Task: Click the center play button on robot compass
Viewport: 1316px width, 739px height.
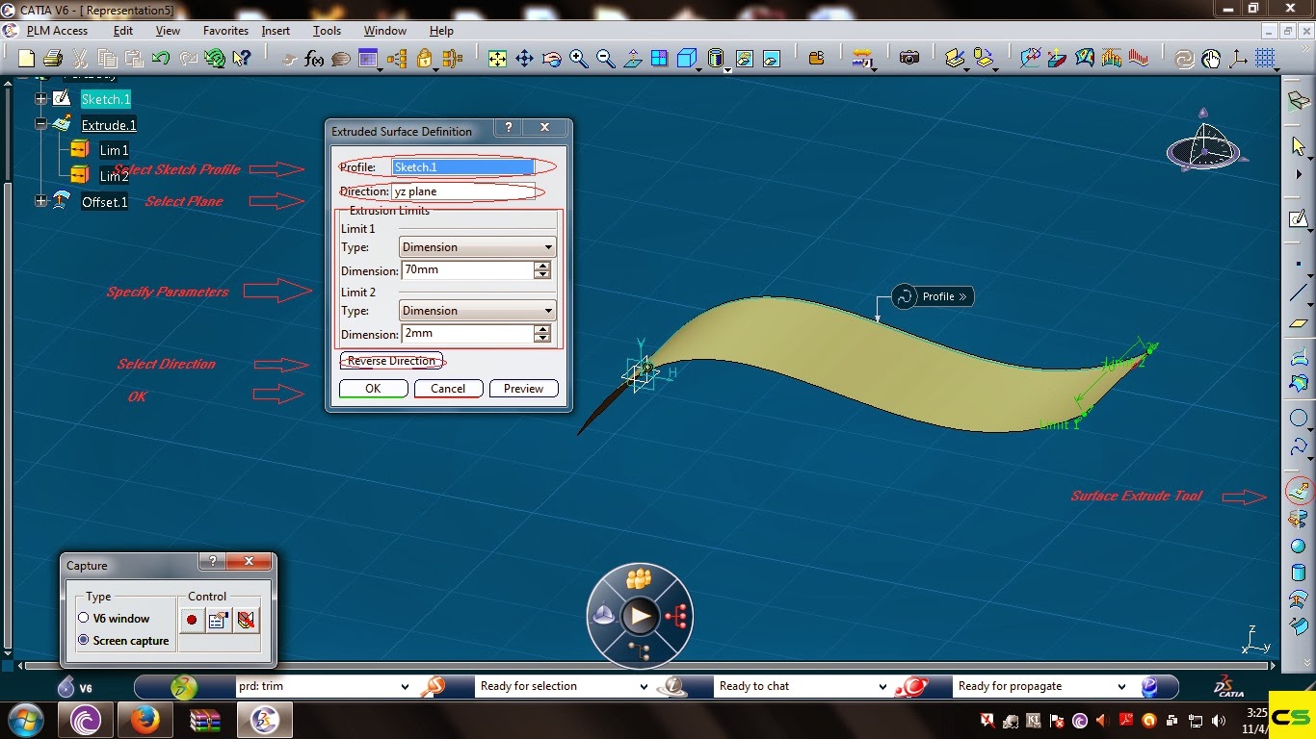Action: [x=640, y=616]
